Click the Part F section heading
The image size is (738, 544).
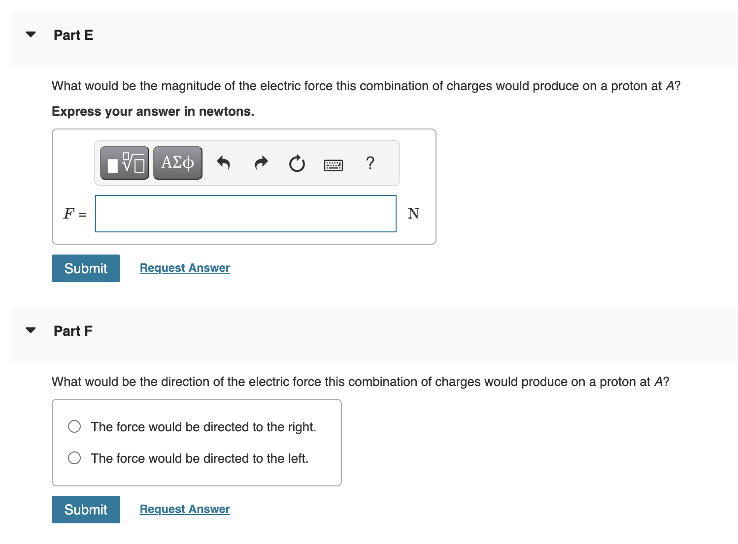(72, 331)
